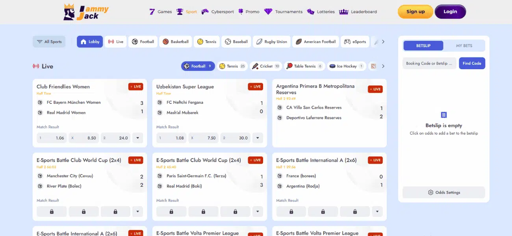The image size is (512, 236).
Task: Filter live events by Tennis 25
Action: pyautogui.click(x=232, y=66)
